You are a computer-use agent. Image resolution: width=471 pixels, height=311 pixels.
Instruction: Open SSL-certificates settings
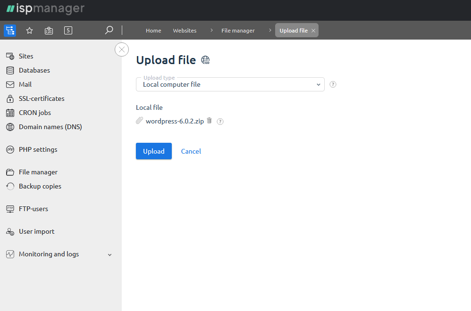41,98
